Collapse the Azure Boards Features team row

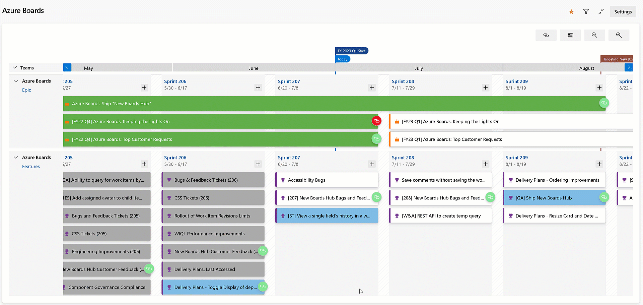coord(15,157)
